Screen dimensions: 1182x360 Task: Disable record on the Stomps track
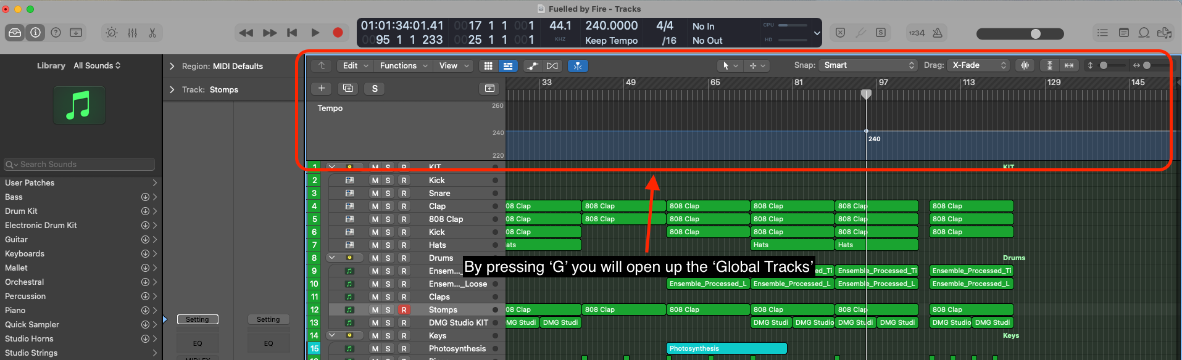tap(404, 310)
